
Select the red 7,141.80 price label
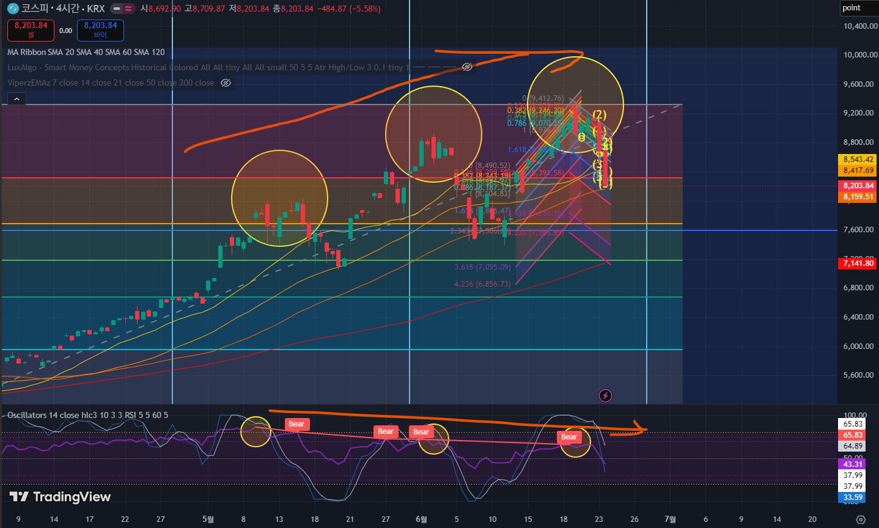[859, 263]
